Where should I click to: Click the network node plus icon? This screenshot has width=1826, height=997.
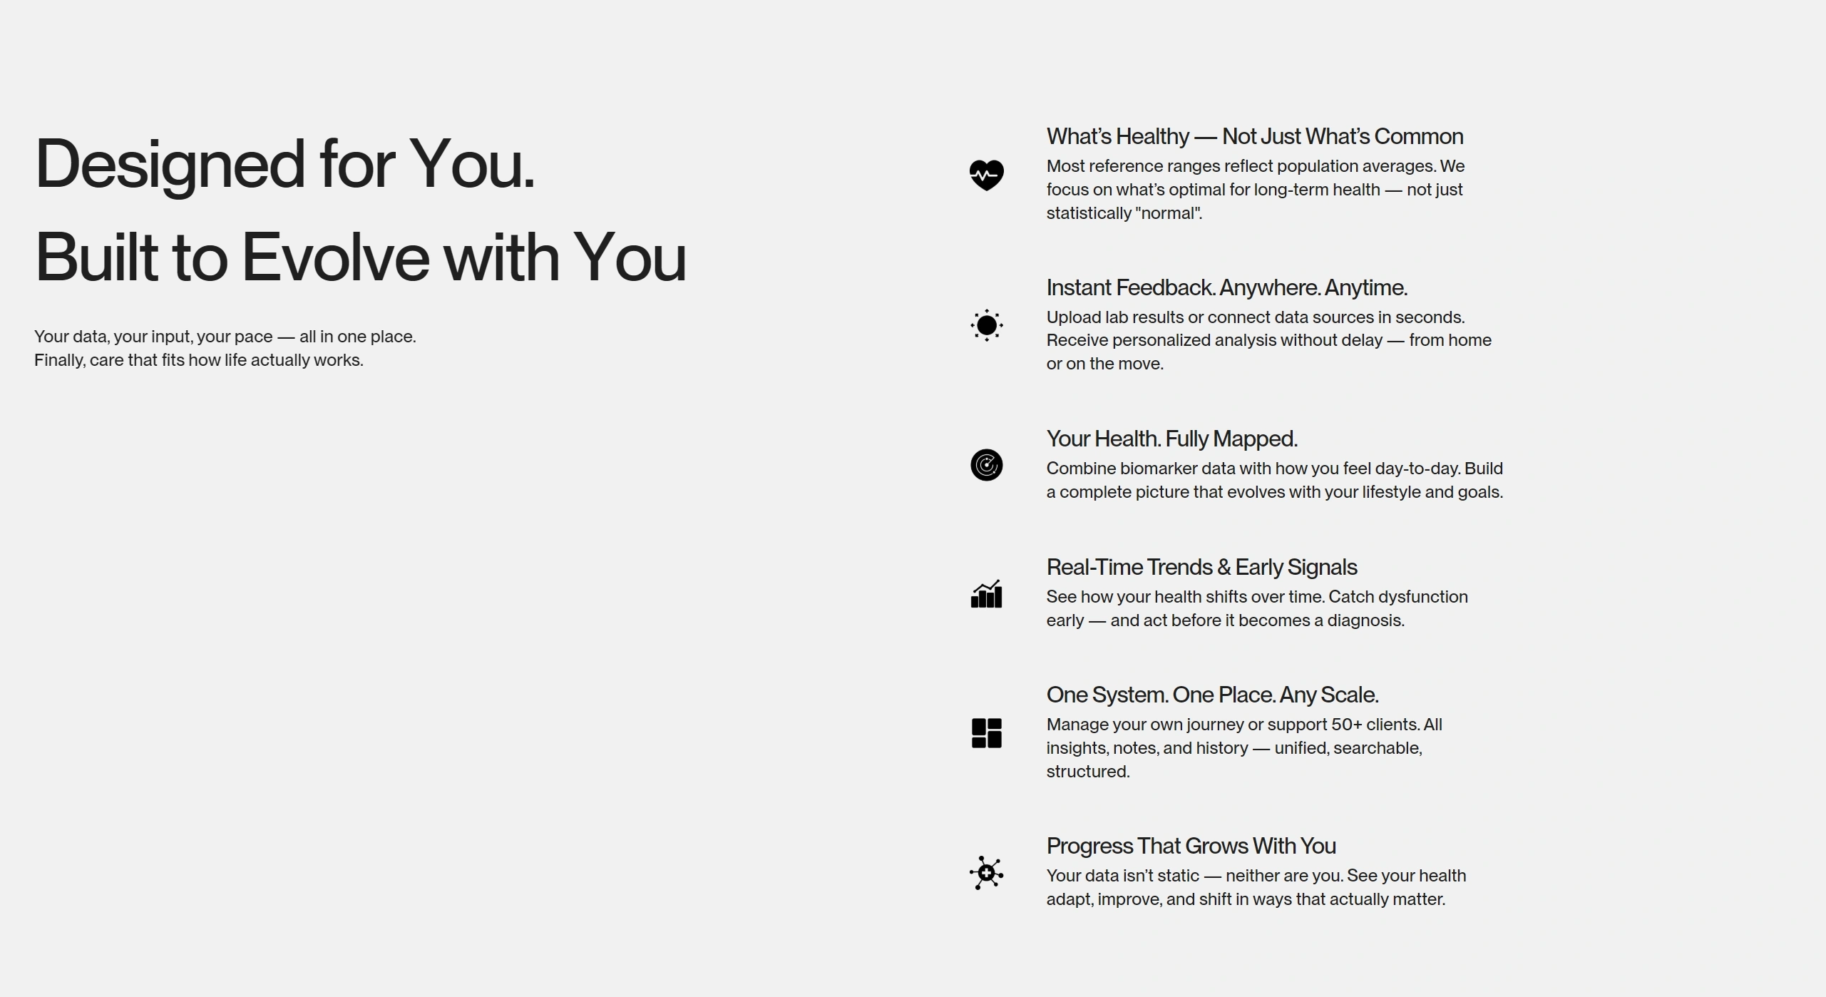point(986,873)
